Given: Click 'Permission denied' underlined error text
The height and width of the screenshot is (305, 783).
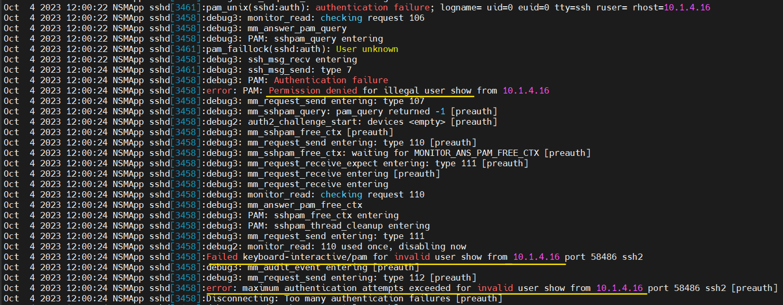Looking at the screenshot, I should 313,90.
